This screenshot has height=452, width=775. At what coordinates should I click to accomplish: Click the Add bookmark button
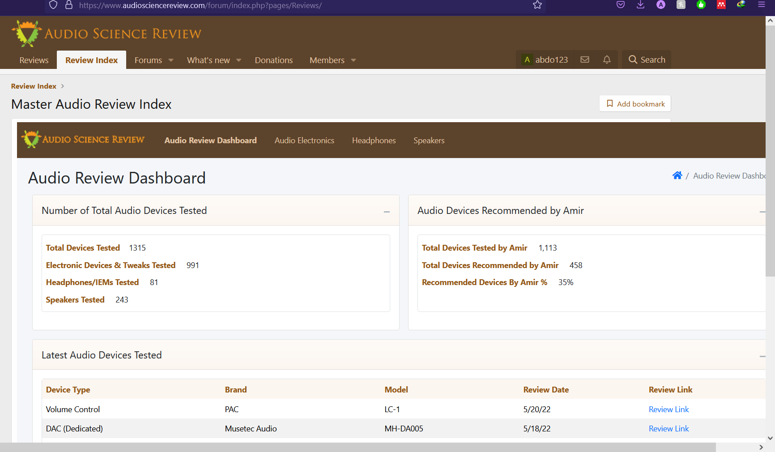click(635, 103)
